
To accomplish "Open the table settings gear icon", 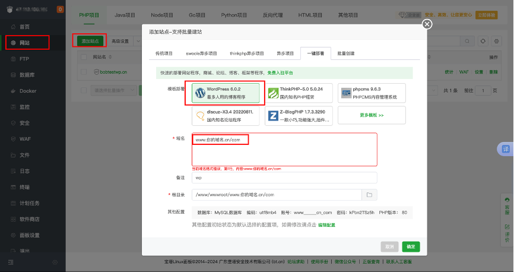I will pos(497,41).
